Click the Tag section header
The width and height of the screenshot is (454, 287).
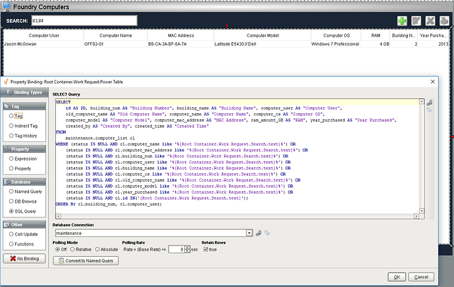(x=24, y=106)
